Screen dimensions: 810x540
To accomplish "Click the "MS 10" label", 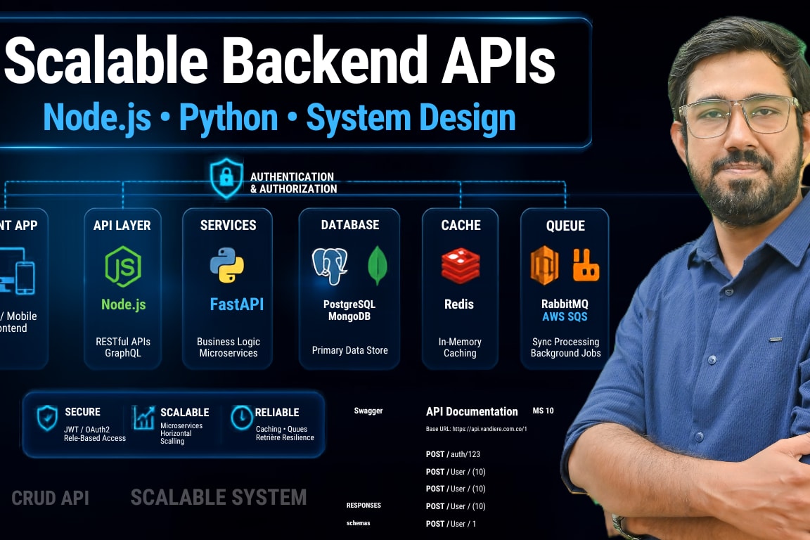I will pyautogui.click(x=543, y=411).
